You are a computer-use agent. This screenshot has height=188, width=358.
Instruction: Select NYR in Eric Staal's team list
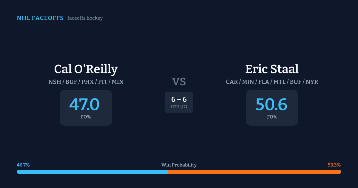(x=312, y=82)
